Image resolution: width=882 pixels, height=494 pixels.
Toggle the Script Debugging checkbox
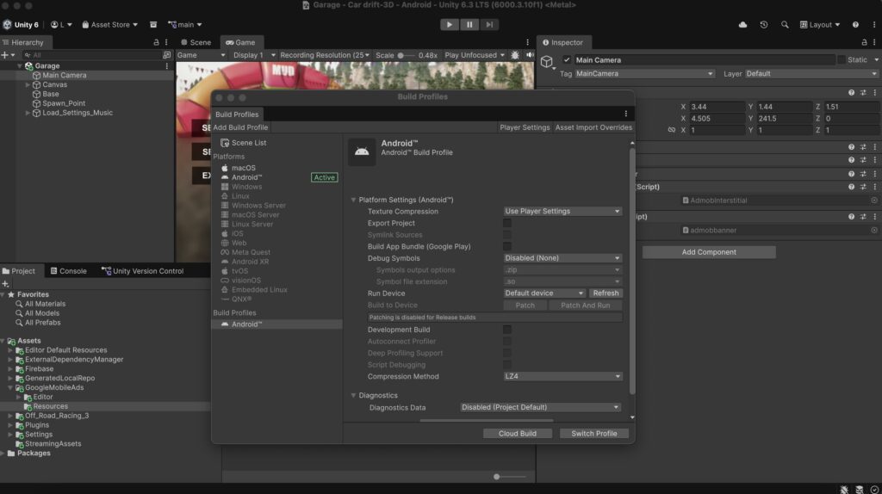pos(506,365)
